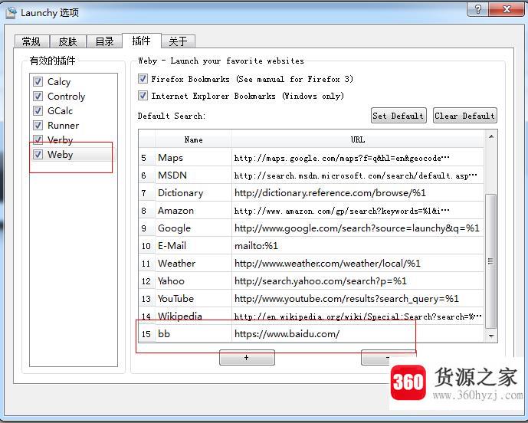Click the search.msdn.microsoft.com URL cell
This screenshot has width=528, height=423.
coord(358,175)
